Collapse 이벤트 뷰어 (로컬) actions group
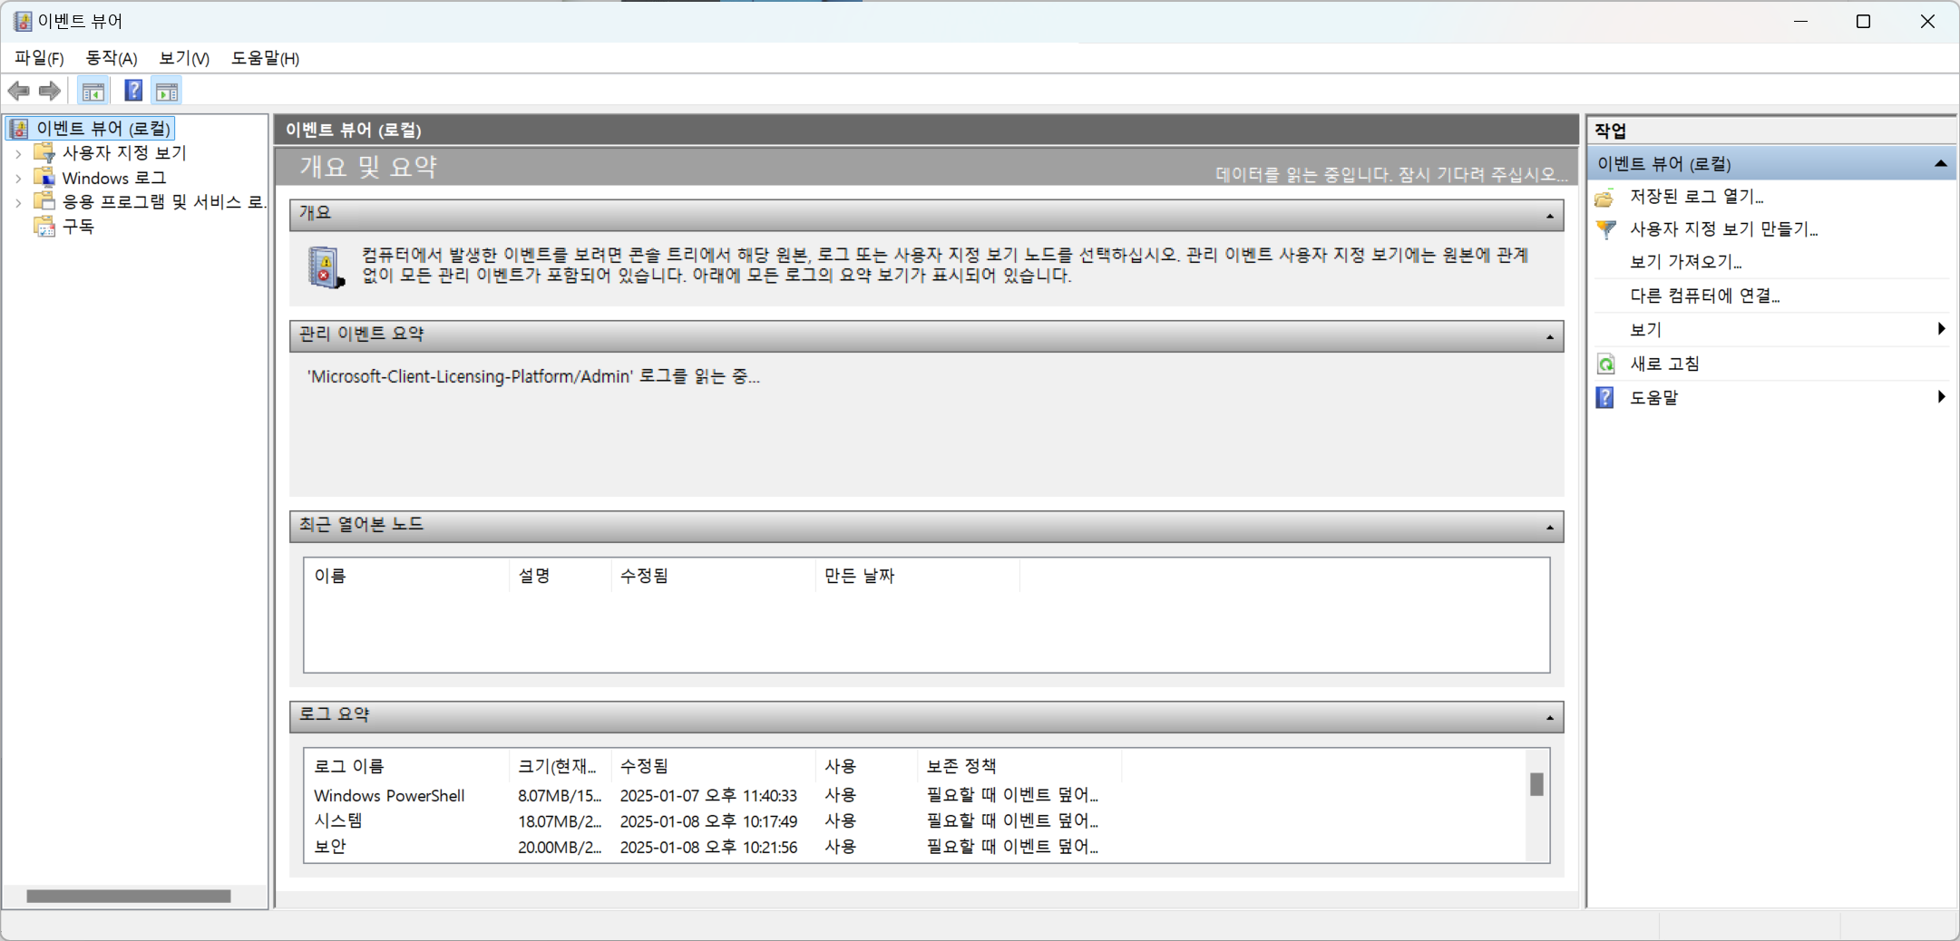 pyautogui.click(x=1940, y=164)
